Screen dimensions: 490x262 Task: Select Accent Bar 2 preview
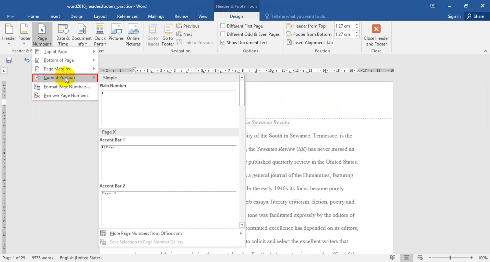tap(169, 208)
